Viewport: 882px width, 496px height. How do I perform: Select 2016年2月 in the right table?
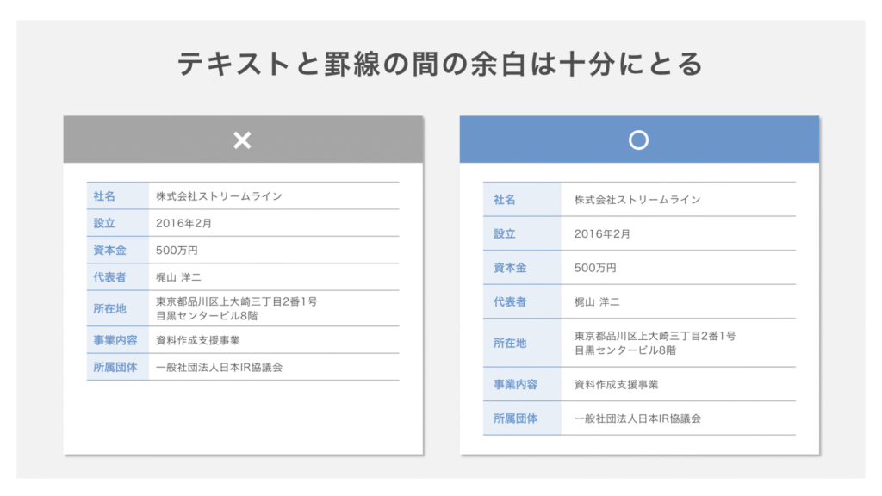point(602,234)
